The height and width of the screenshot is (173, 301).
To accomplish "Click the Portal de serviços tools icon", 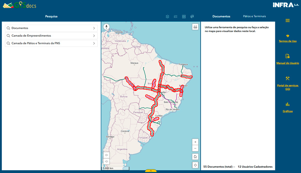I will [x=288, y=78].
